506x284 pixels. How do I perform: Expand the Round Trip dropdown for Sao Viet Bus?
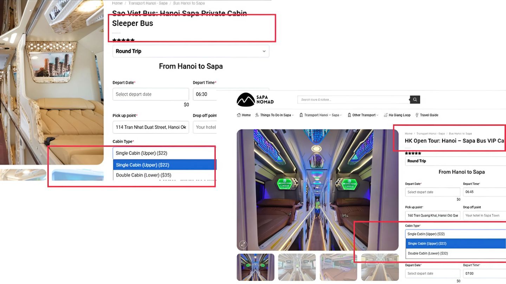[191, 51]
